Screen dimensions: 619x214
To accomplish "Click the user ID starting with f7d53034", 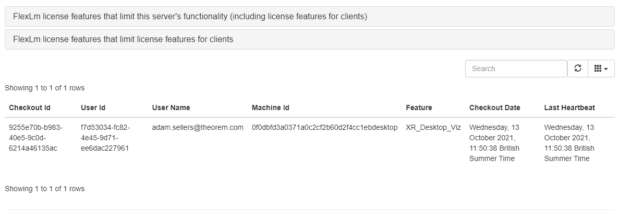I will point(105,138).
